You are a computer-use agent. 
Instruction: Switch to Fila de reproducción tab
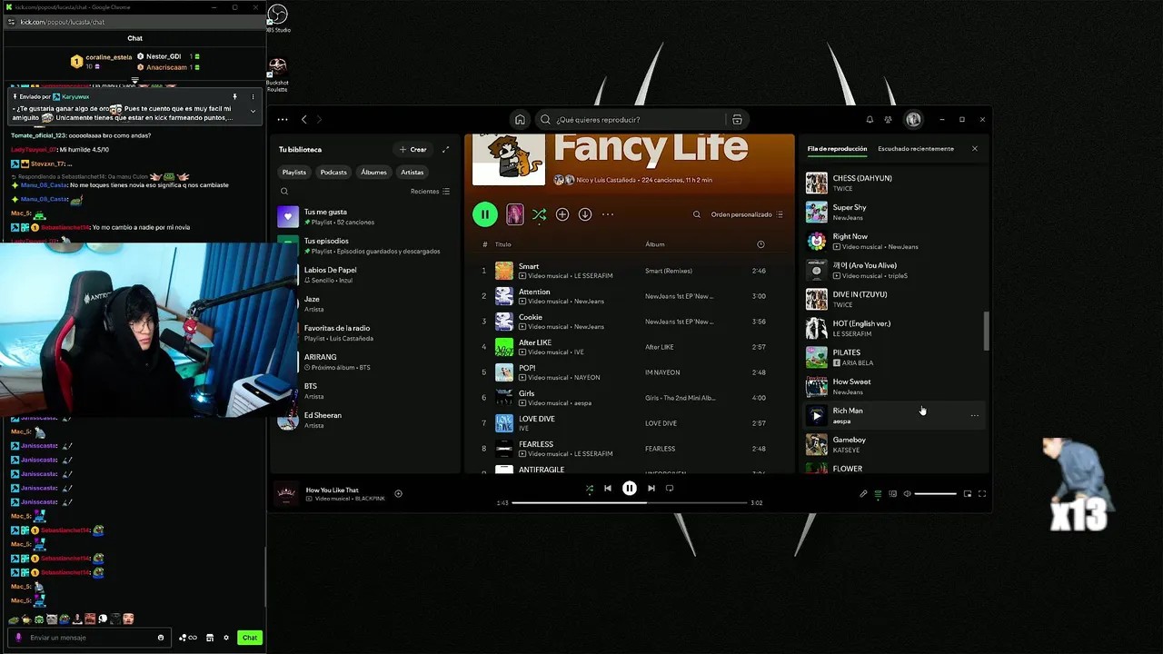(837, 148)
